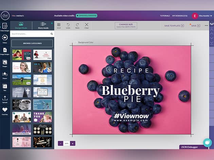Switch to the Story mode tab

pos(43,25)
